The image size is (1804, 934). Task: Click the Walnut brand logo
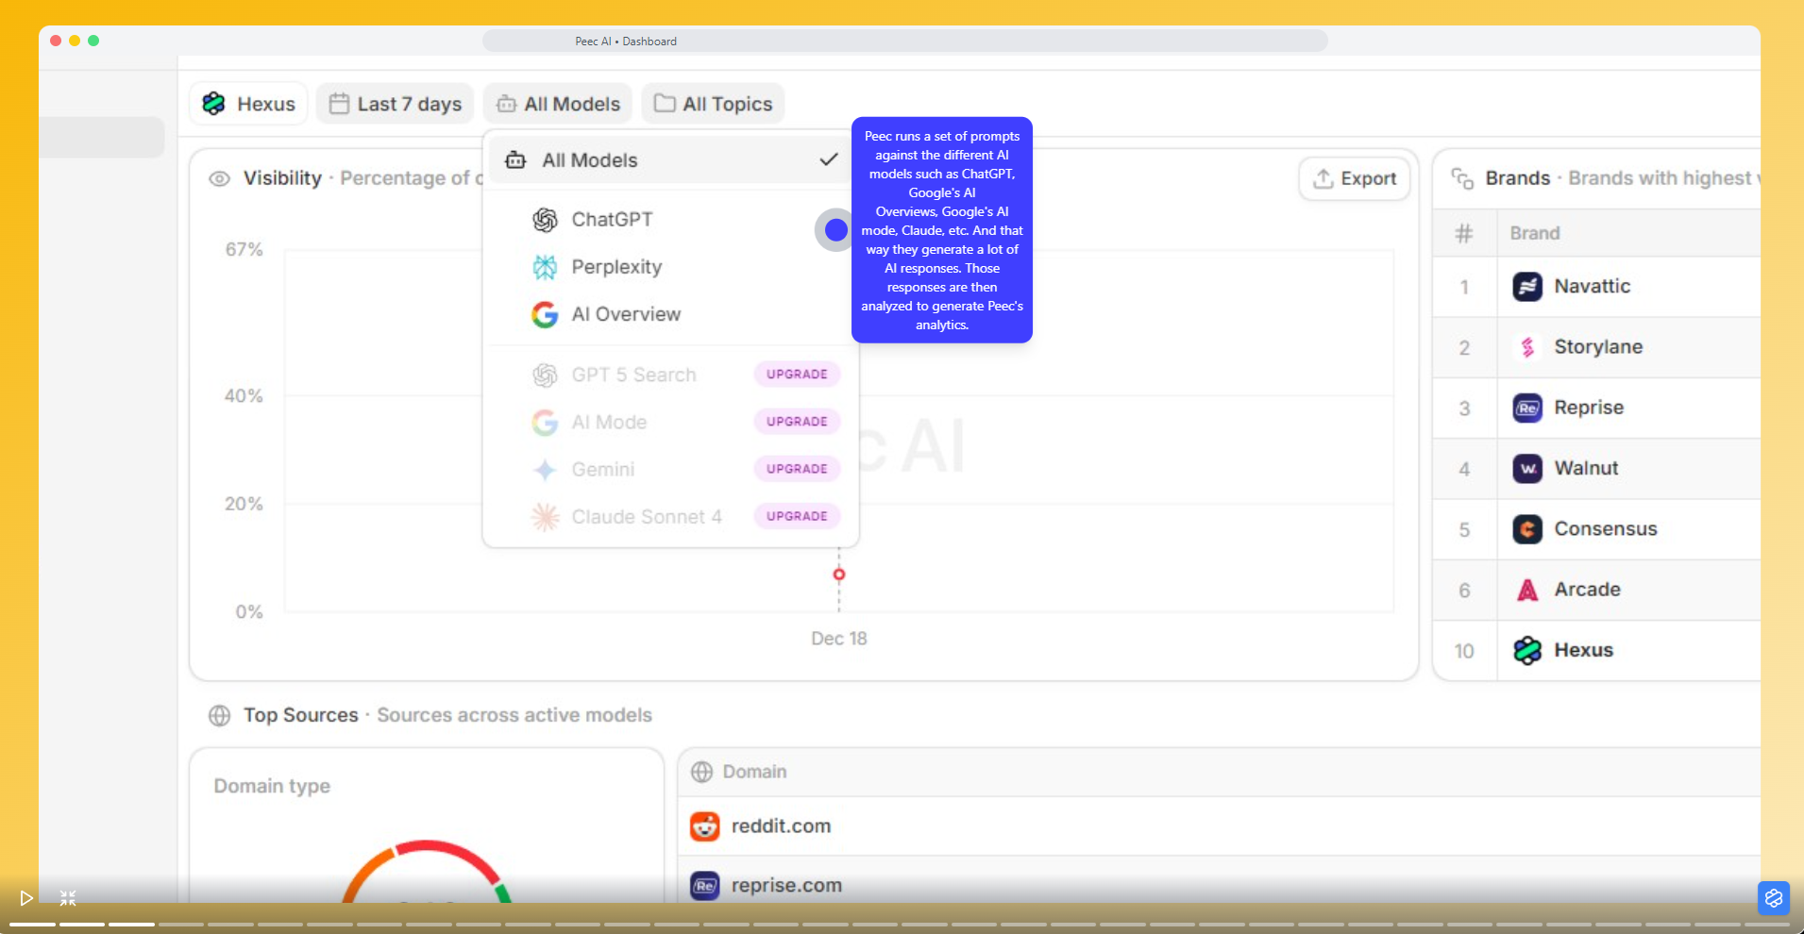[x=1527, y=468]
